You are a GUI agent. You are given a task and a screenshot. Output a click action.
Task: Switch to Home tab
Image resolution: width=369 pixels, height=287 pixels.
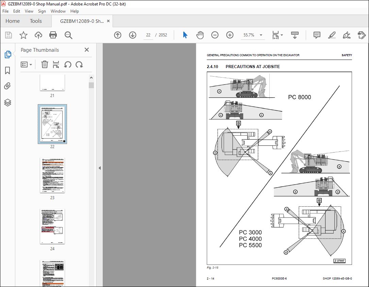pos(13,21)
